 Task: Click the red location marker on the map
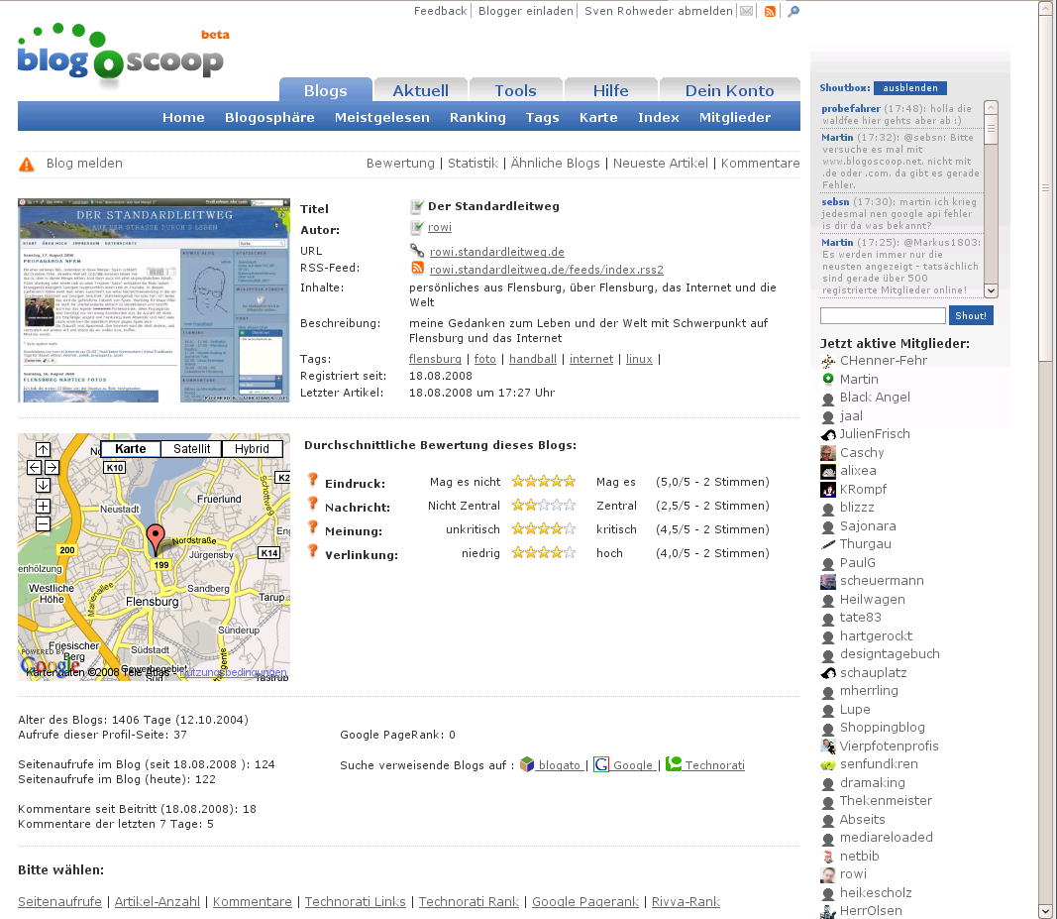pyautogui.click(x=155, y=538)
